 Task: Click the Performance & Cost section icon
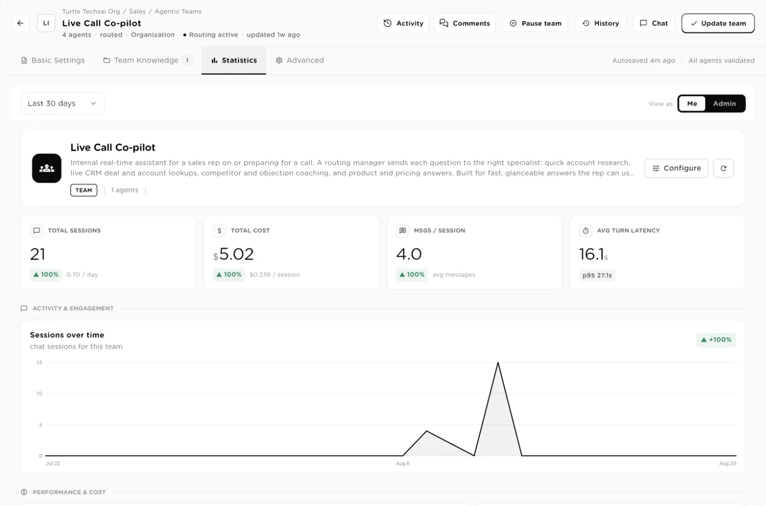tap(24, 492)
